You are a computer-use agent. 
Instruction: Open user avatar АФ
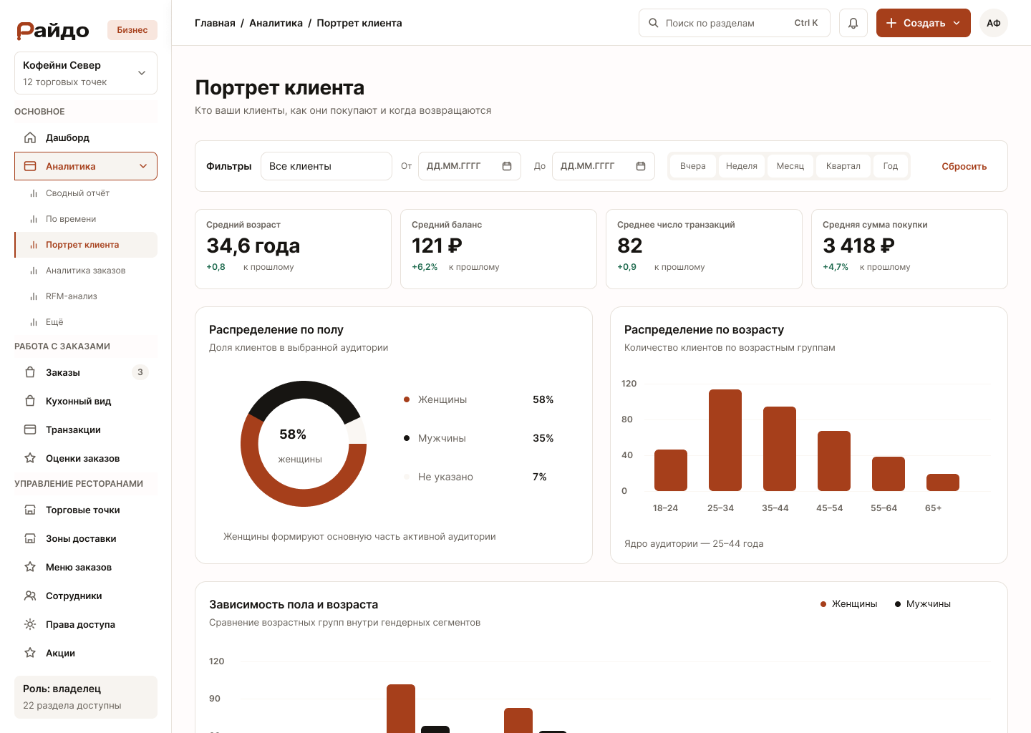pyautogui.click(x=994, y=23)
